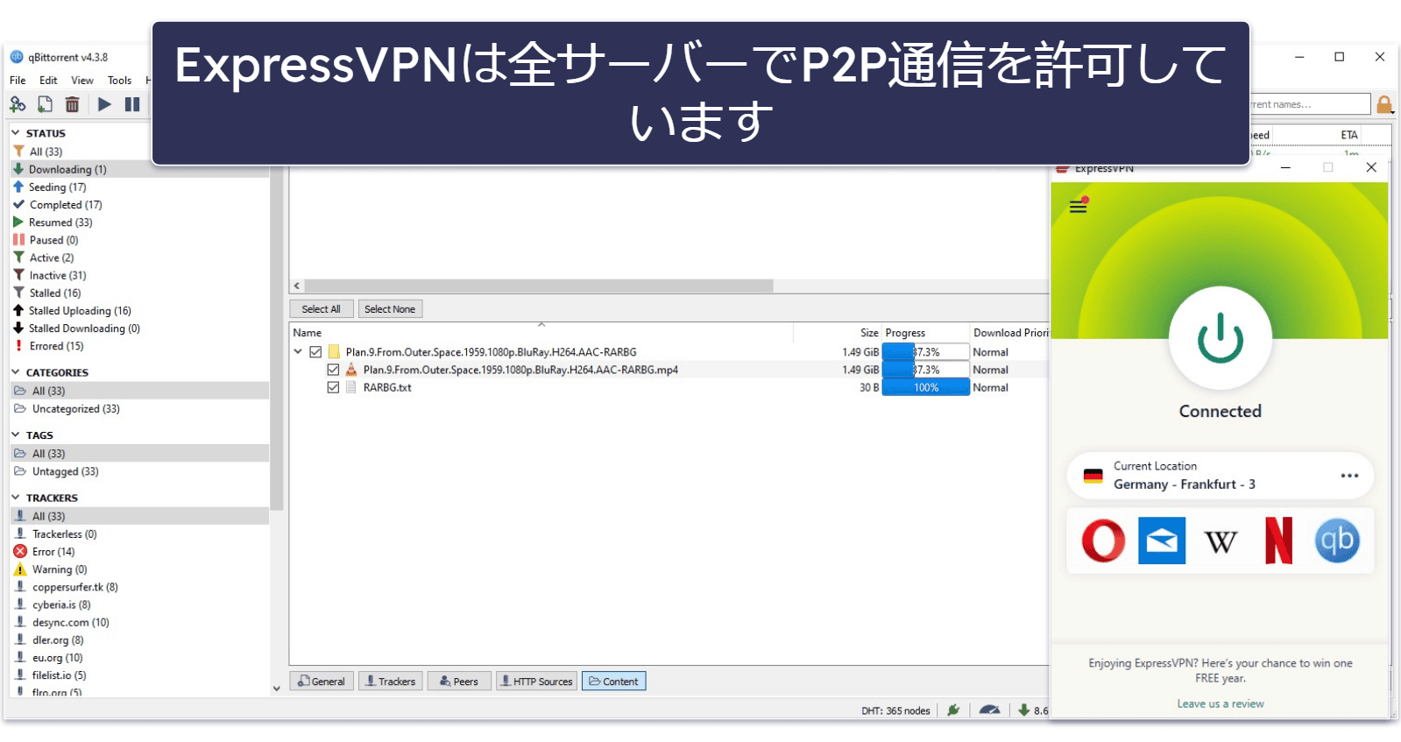
Task: Delete selected torrent with trash icon
Action: pos(72,104)
